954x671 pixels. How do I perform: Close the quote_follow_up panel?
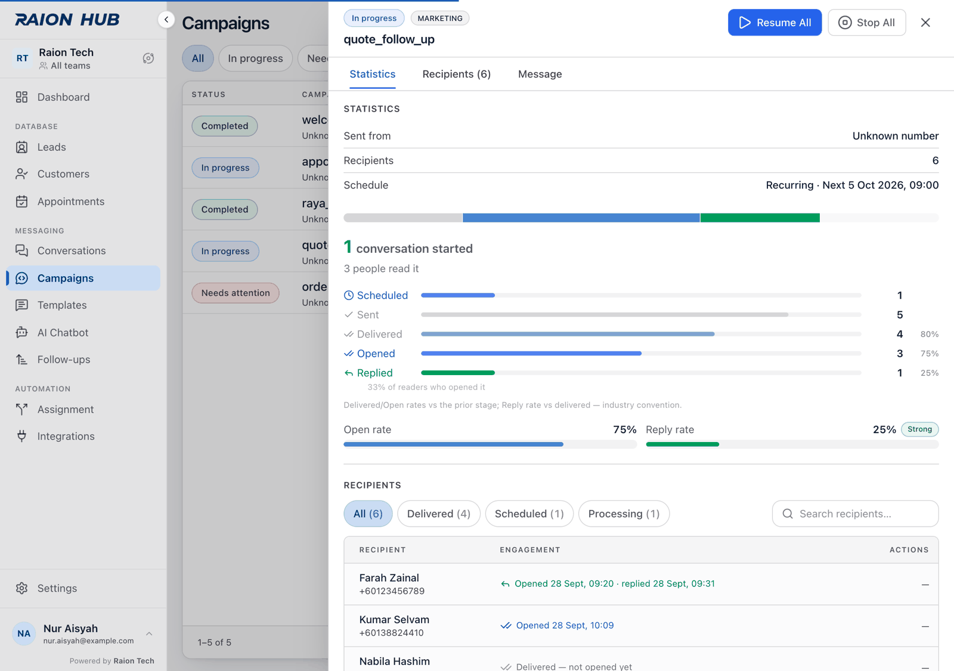click(925, 23)
